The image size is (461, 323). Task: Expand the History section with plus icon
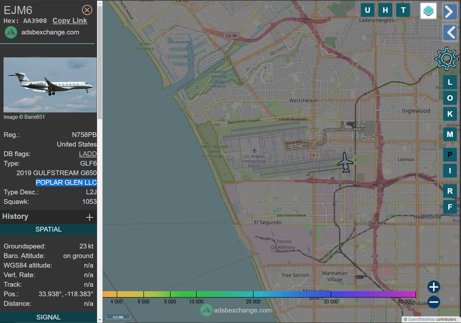89,217
